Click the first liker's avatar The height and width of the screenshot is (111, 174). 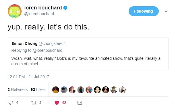pyautogui.click(x=56, y=90)
